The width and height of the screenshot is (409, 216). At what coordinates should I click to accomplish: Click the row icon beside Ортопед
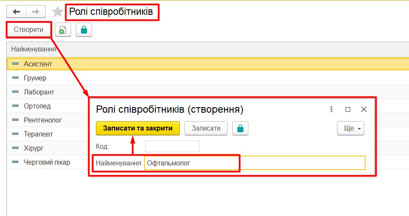[x=15, y=106]
